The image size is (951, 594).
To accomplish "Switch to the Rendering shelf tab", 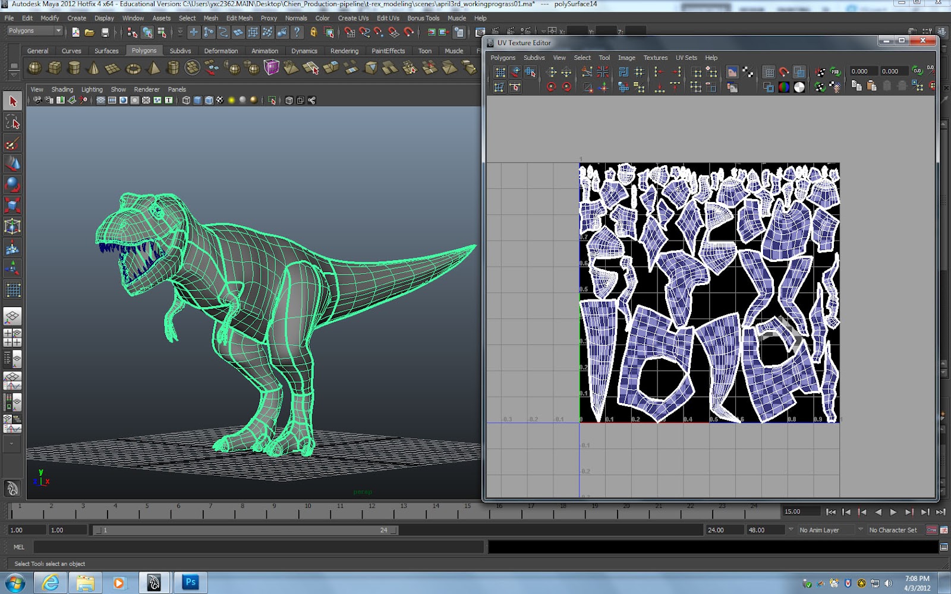I will 344,51.
